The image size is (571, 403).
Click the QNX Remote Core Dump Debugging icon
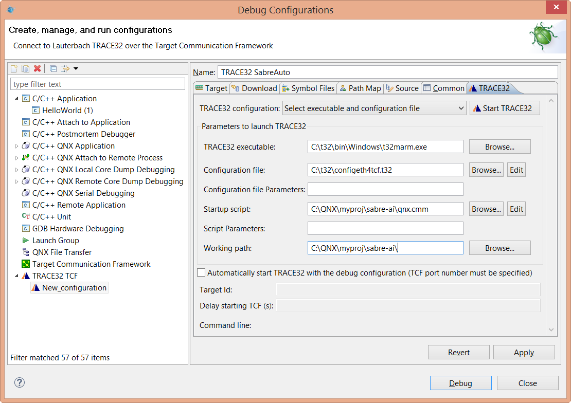(26, 181)
